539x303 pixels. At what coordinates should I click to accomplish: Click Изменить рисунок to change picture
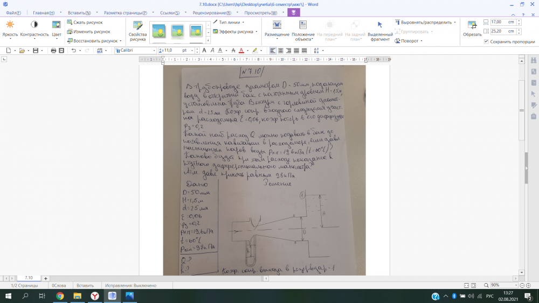[x=88, y=32]
